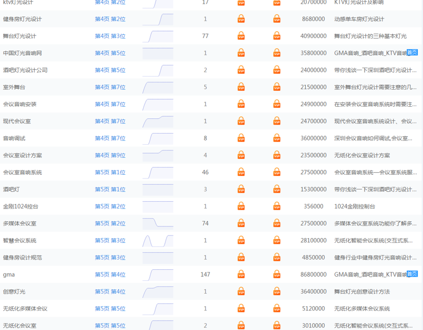Click the left VIP lock in the 智慧会议系统 row
The image size is (423, 330).
click(x=241, y=240)
